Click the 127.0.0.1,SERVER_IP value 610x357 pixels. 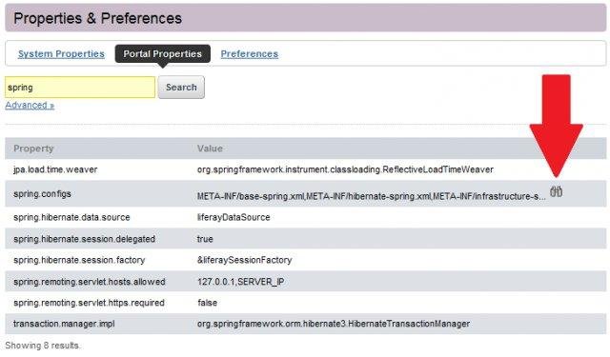[x=240, y=282]
